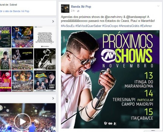The height and width of the screenshot is (132, 163).
Task: Open the post options chevron dropdown
Action: click(158, 6)
